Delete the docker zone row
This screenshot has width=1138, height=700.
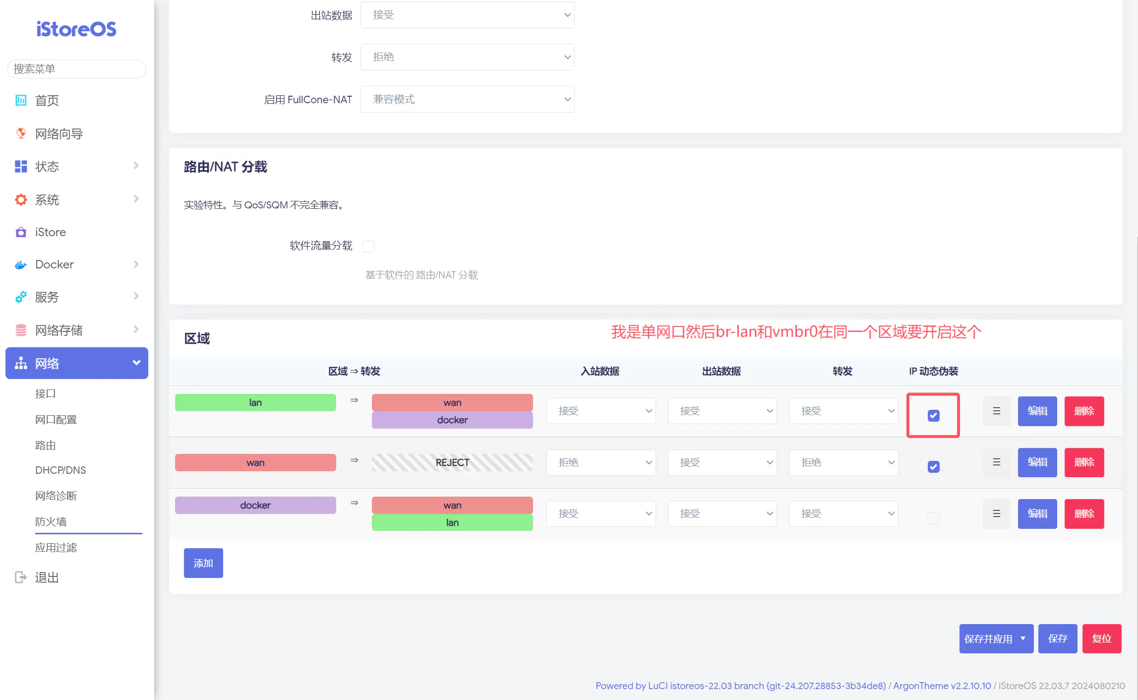1084,513
